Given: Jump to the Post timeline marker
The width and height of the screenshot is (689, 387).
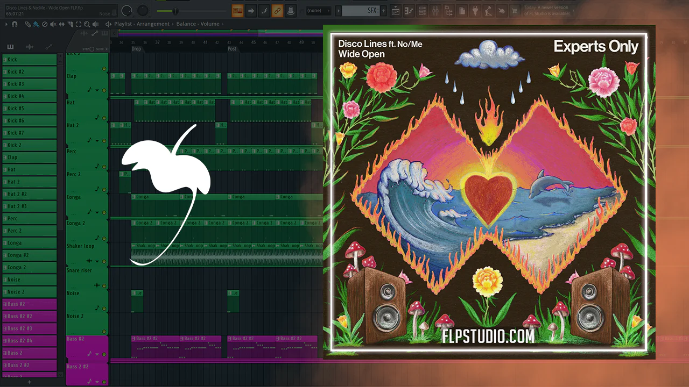Looking at the screenshot, I should (232, 49).
